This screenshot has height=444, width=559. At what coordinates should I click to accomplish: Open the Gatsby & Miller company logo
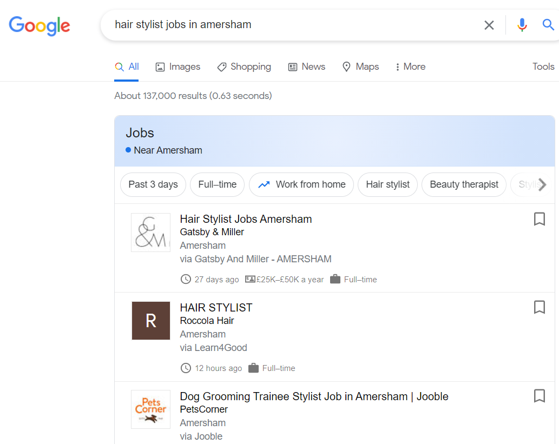(151, 233)
